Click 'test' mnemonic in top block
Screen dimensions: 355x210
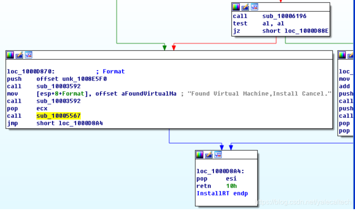pos(240,24)
